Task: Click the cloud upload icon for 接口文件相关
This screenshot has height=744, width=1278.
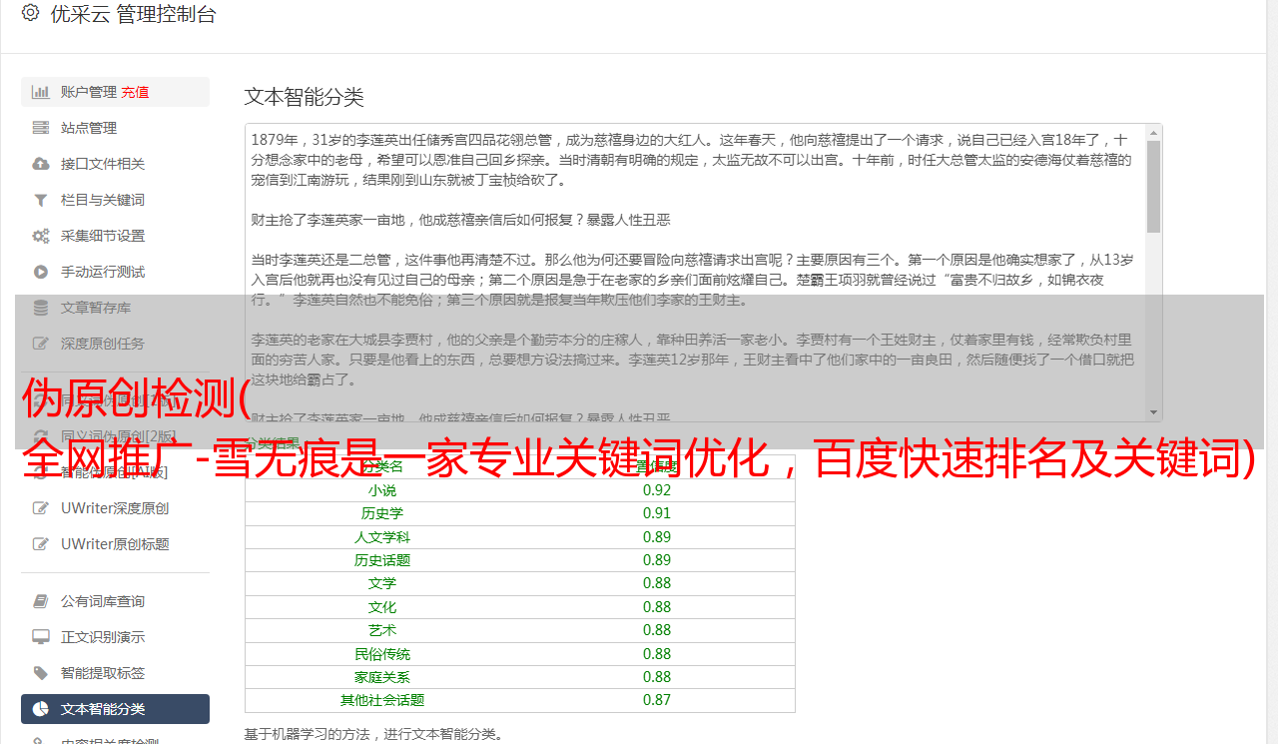Action: pyautogui.click(x=41, y=164)
